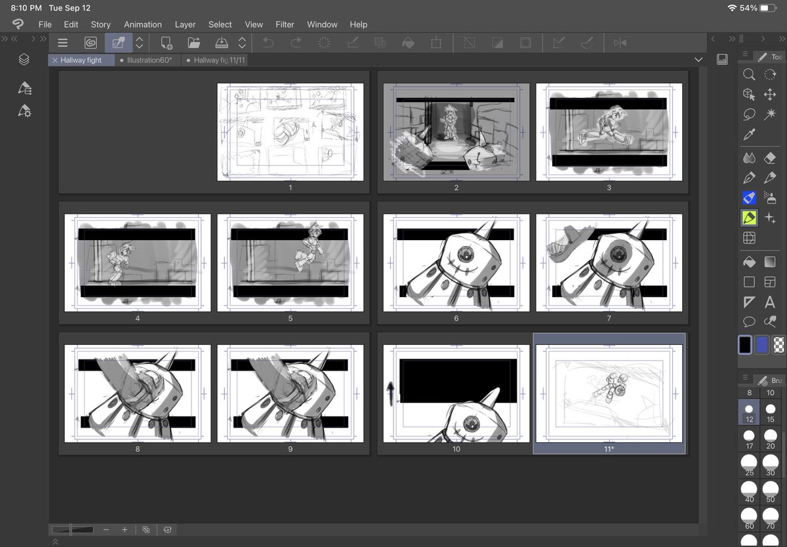Click the Redo arrow
The height and width of the screenshot is (547, 787).
pyautogui.click(x=296, y=43)
